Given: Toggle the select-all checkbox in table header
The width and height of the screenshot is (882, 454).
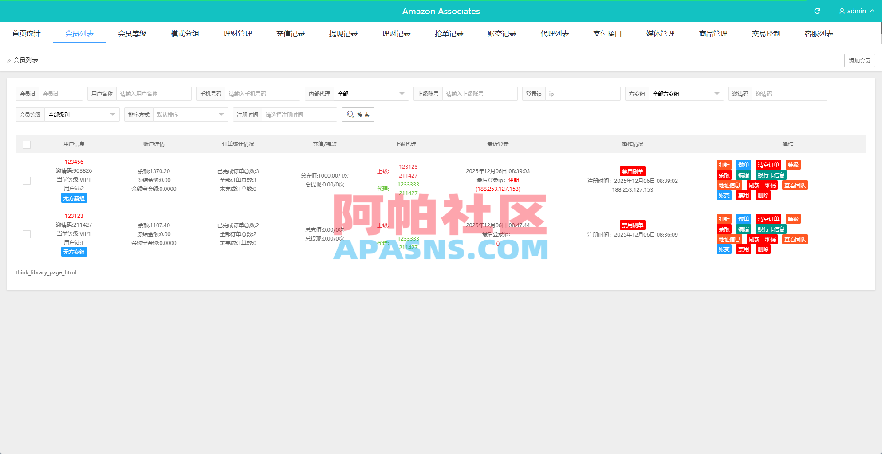Looking at the screenshot, I should point(27,145).
